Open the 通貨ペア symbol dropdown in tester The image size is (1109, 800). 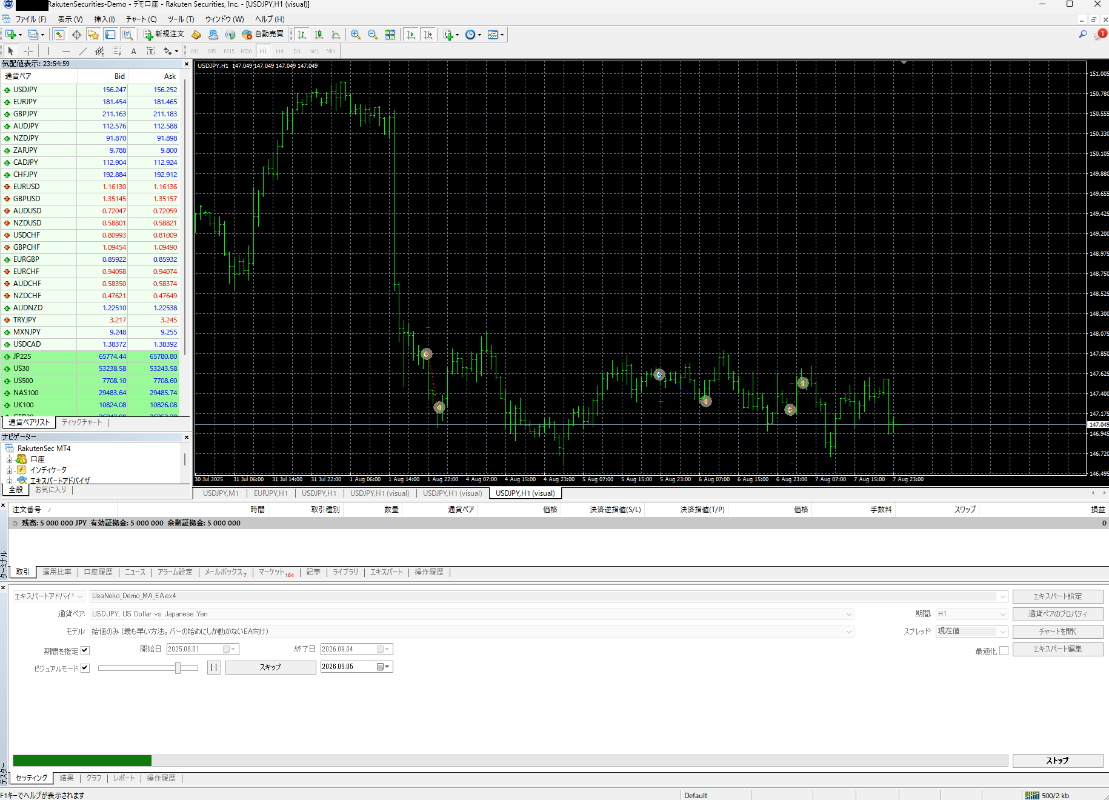[471, 614]
